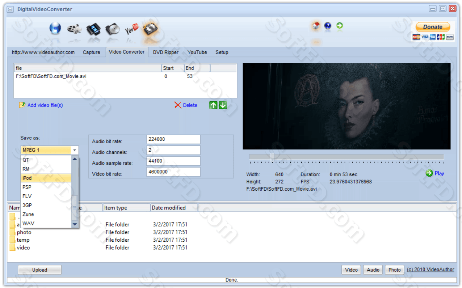Open the YouTube toolbar icon
The image size is (462, 288).
132,29
